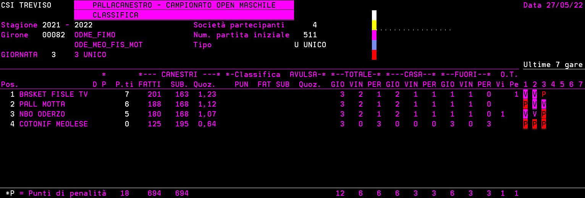Viewport: 585px width, 198px height.
Task: Click PALL MOTTA's third game V badge
Action: pos(544,104)
